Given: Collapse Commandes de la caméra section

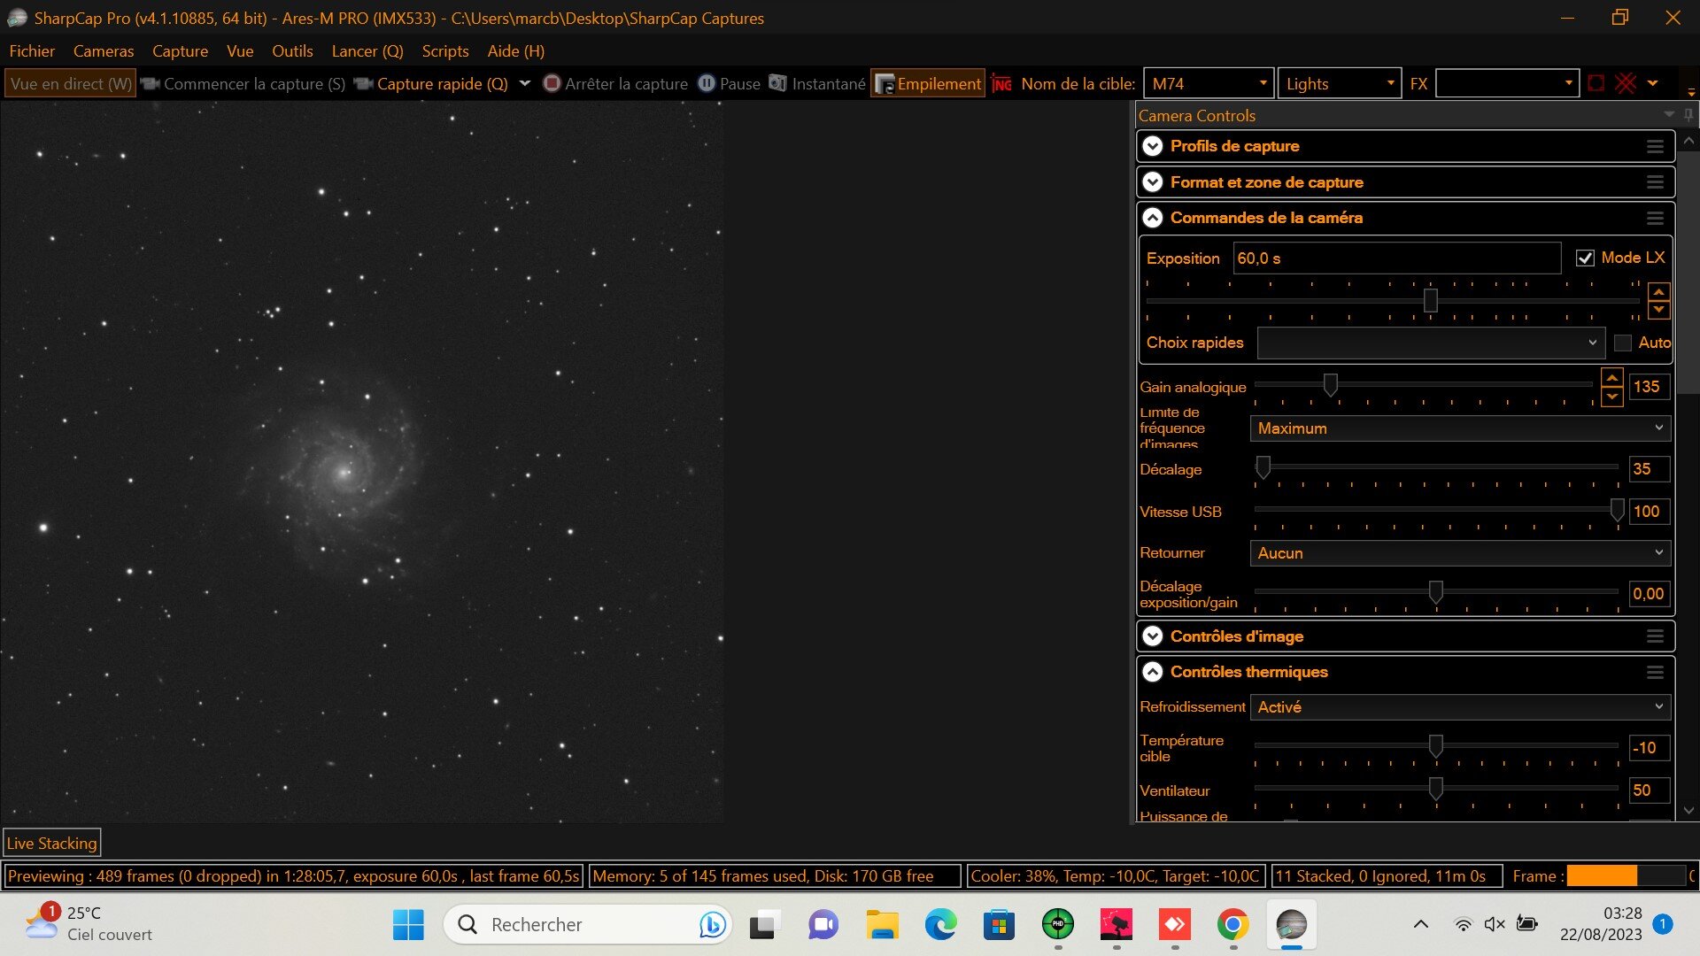Looking at the screenshot, I should click(x=1152, y=218).
